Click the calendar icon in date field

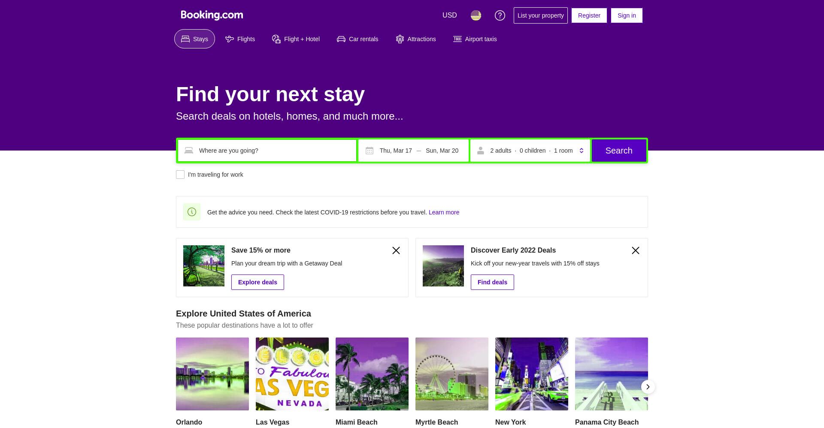pos(370,151)
